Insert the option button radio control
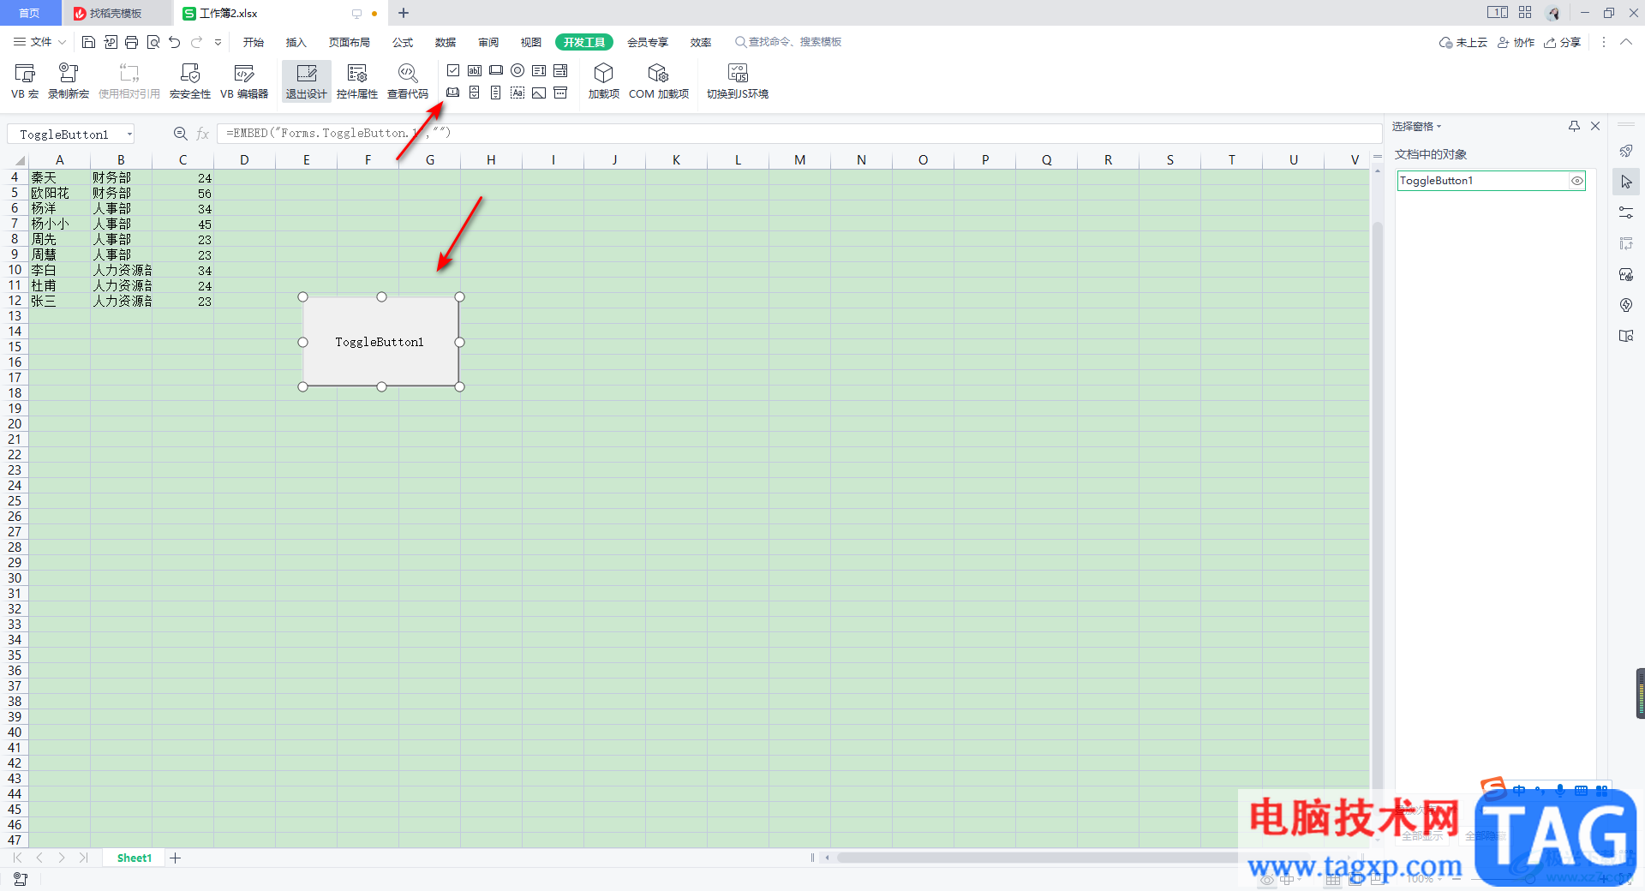Screen dimensions: 1645x891 pyautogui.click(x=517, y=70)
